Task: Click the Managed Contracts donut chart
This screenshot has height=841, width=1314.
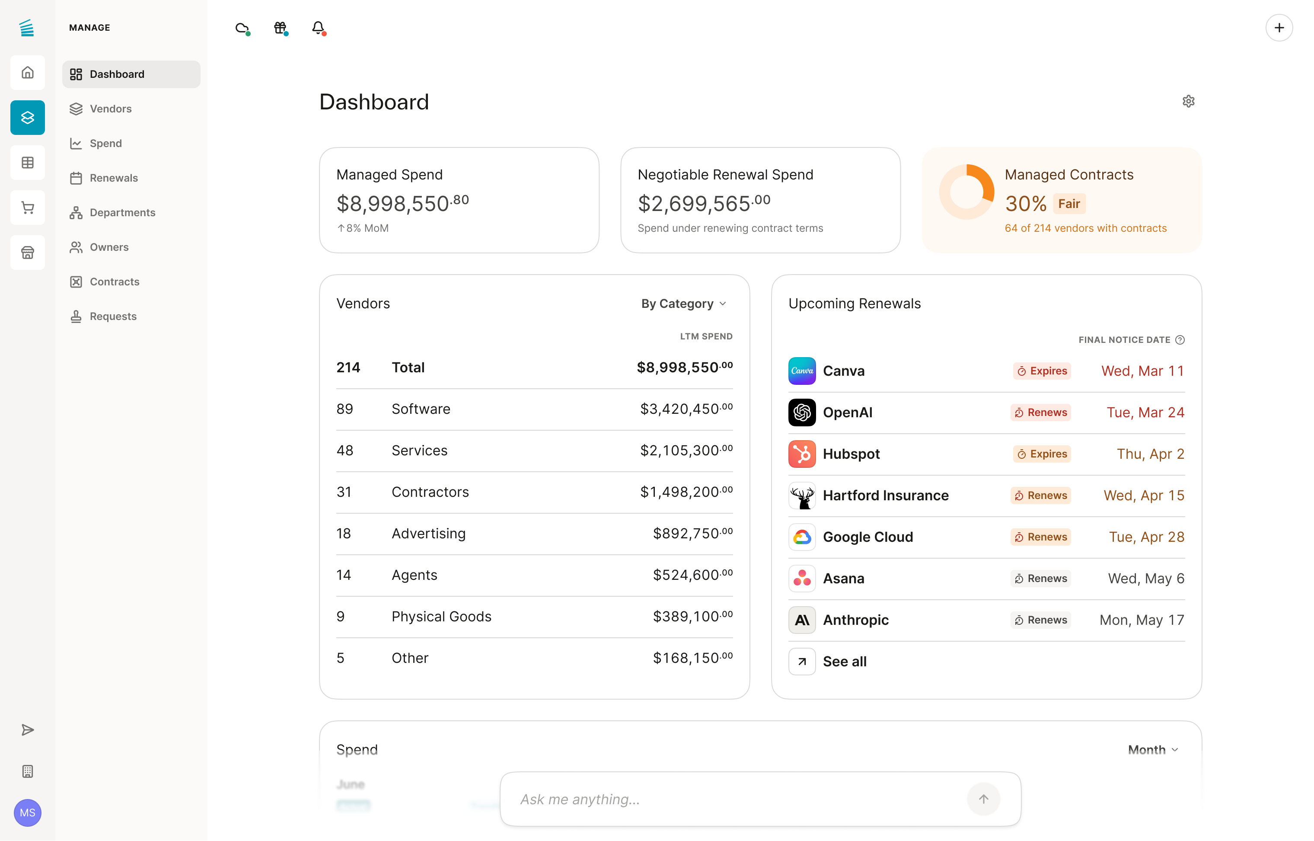Action: (x=966, y=192)
